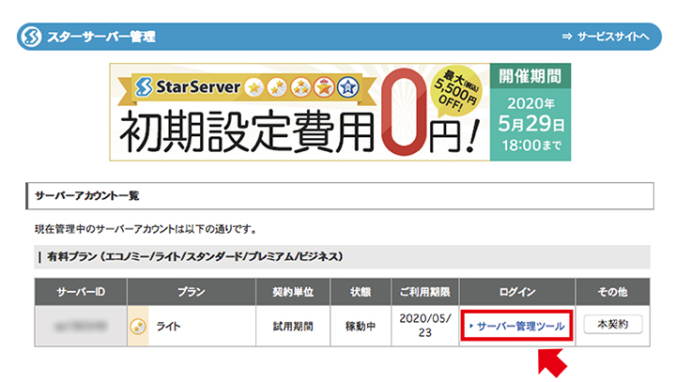Screen dimensions: 676x382
Task: Click the その他 column header
Action: pos(612,292)
